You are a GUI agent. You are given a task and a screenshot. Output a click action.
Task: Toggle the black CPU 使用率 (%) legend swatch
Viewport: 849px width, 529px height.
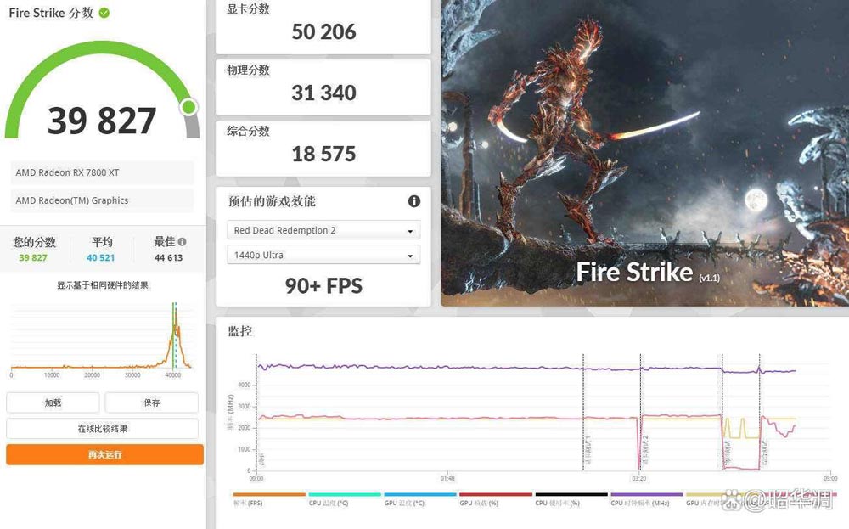coord(571,494)
